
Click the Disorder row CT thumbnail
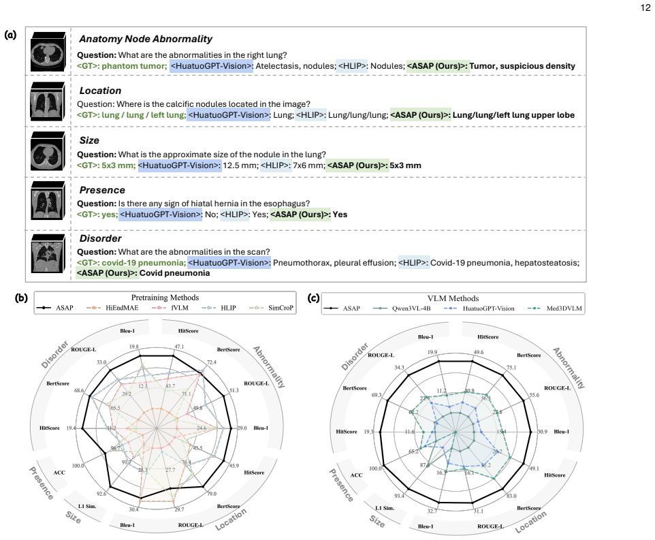[x=48, y=253]
